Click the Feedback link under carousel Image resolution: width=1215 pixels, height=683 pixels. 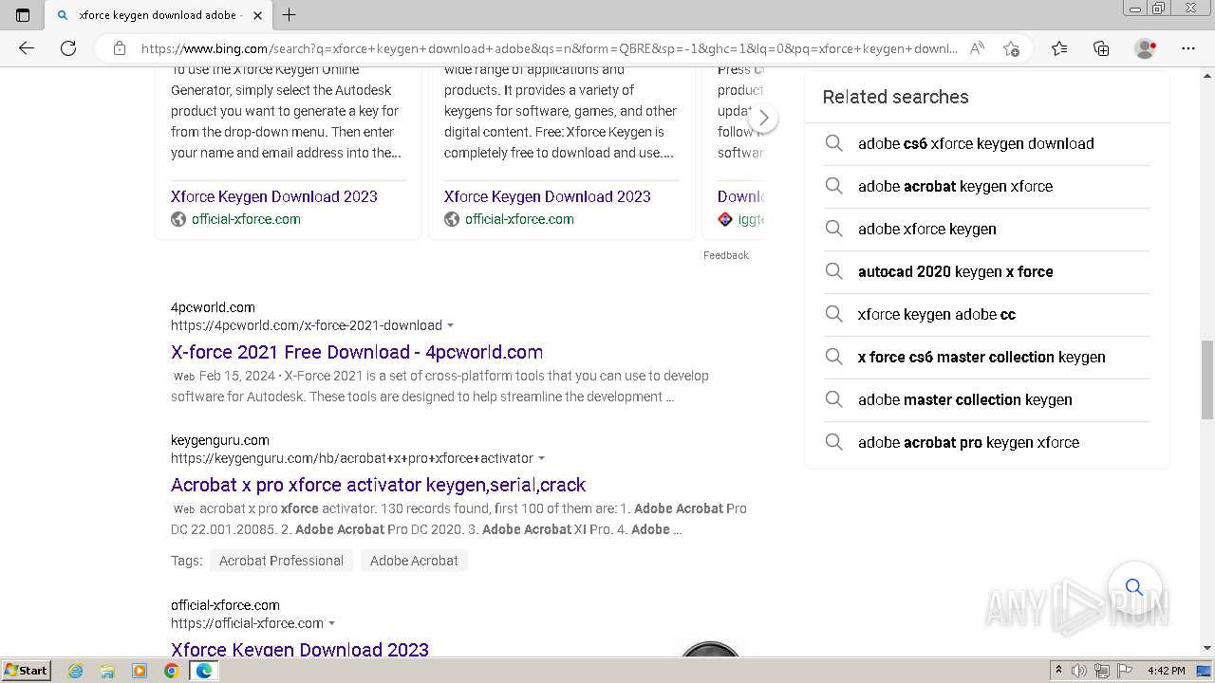(726, 255)
